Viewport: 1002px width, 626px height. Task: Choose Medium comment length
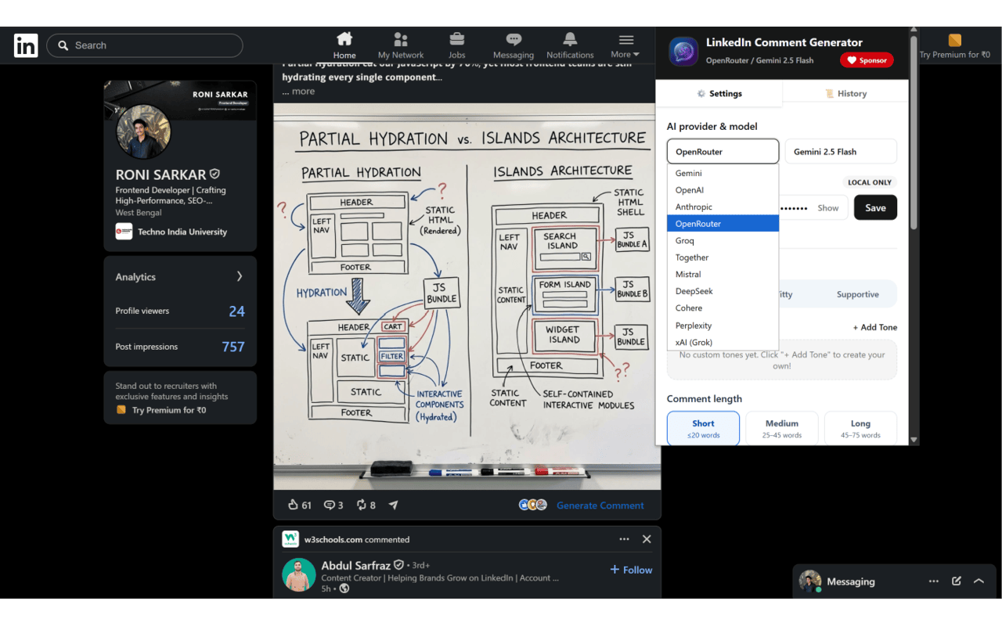click(782, 428)
